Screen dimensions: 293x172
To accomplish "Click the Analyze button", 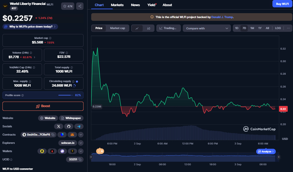I will point(266,151).
